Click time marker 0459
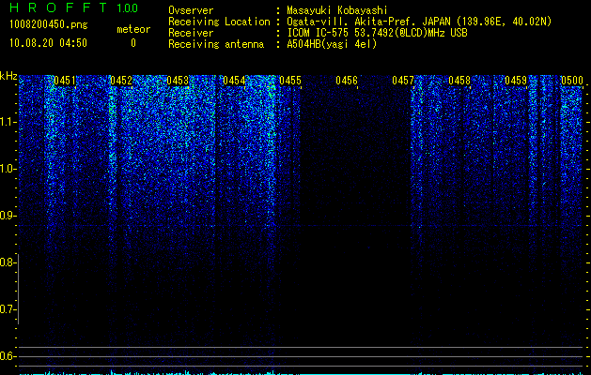This screenshot has height=375, width=591. click(516, 81)
